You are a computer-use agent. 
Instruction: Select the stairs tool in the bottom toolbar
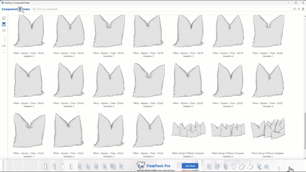(242, 167)
